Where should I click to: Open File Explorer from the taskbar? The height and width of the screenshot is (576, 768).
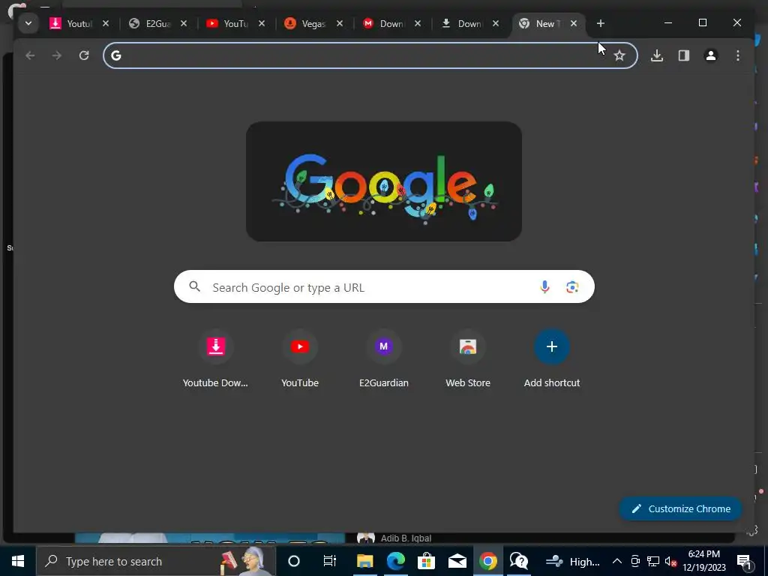pyautogui.click(x=365, y=561)
